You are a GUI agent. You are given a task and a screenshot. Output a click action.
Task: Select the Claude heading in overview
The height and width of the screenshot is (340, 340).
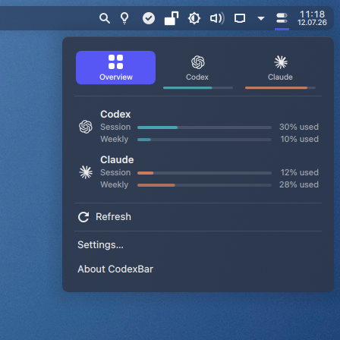pos(117,160)
